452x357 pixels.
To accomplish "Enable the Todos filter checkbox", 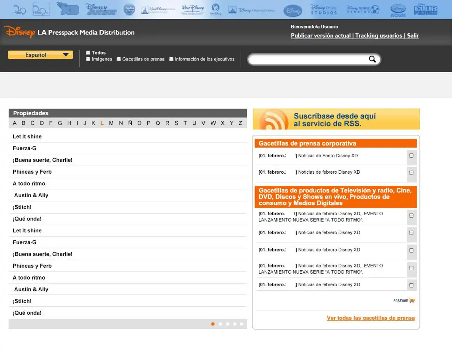I will pyautogui.click(x=88, y=53).
